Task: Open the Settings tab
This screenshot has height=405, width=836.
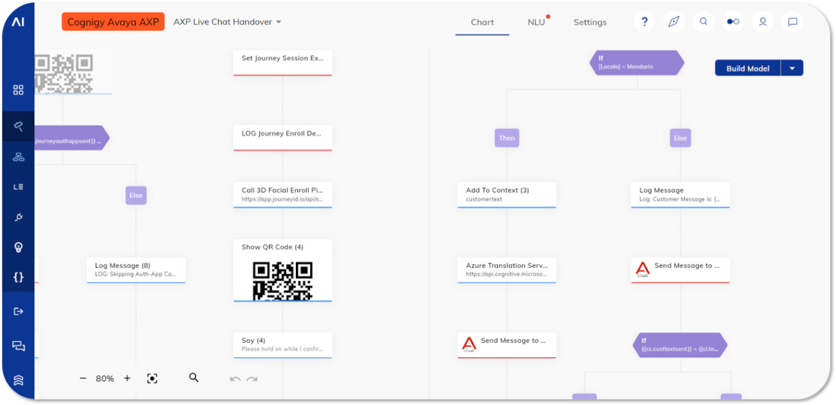Action: click(x=589, y=22)
